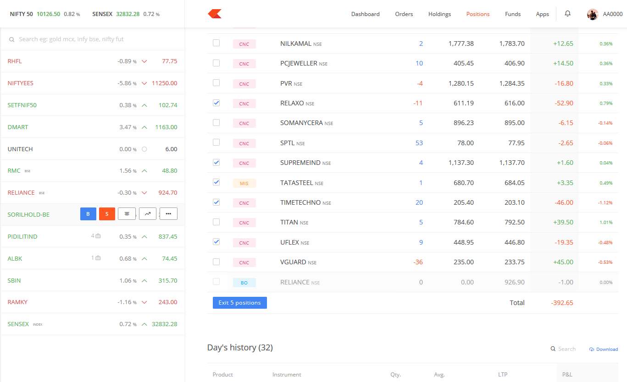This screenshot has width=627, height=382.
Task: Click the holdings briefcase icon for PIDILITIND
Action: [98, 236]
